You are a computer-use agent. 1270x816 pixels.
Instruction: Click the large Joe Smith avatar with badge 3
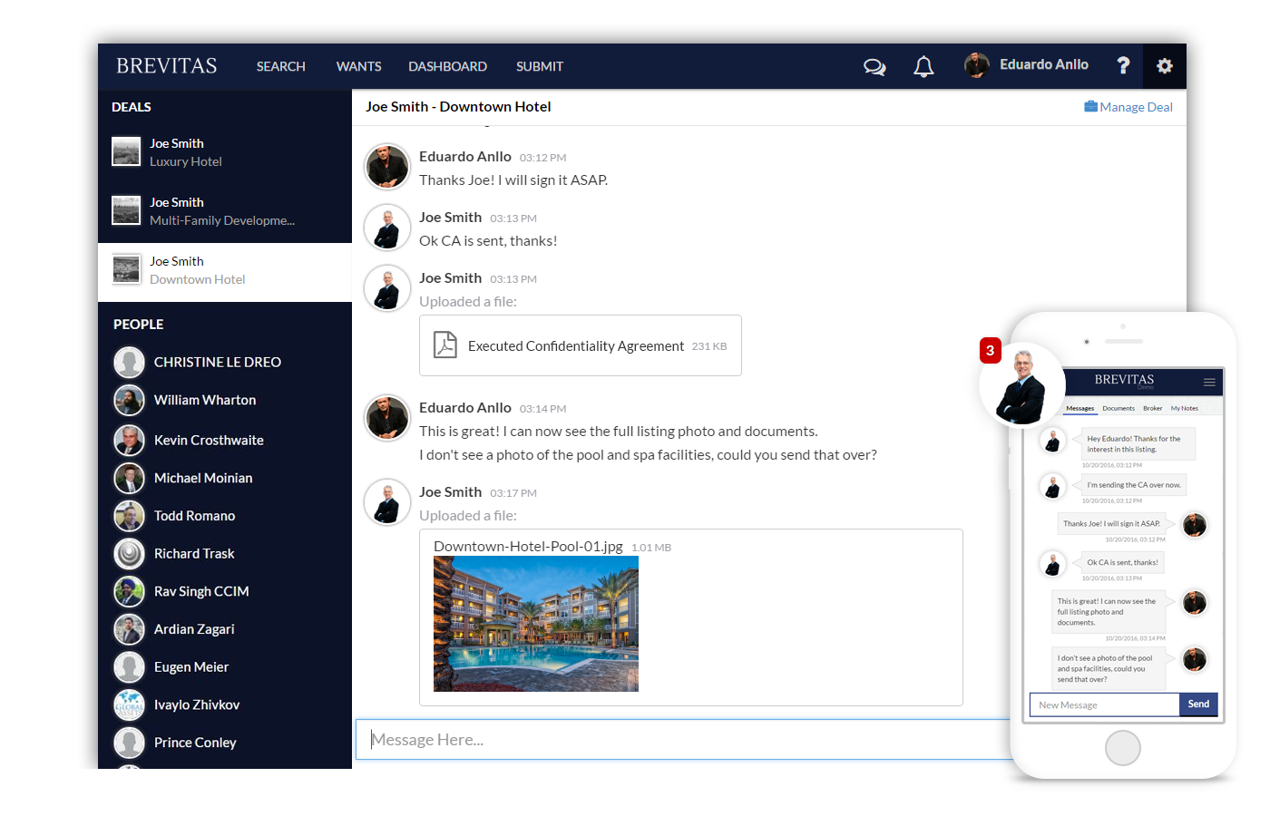(1022, 384)
